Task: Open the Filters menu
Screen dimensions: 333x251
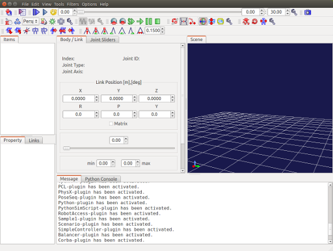Action: coord(73,4)
